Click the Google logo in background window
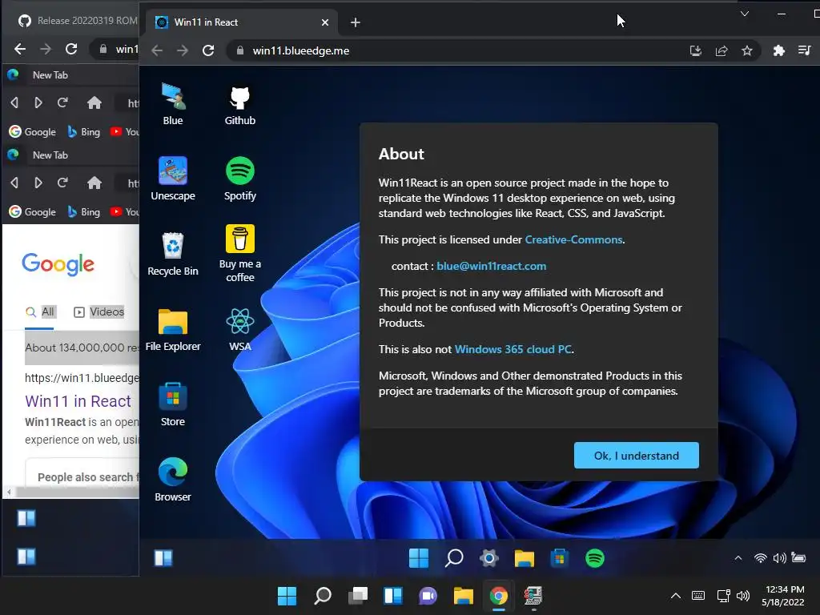Viewport: 820px width, 615px height. (58, 264)
